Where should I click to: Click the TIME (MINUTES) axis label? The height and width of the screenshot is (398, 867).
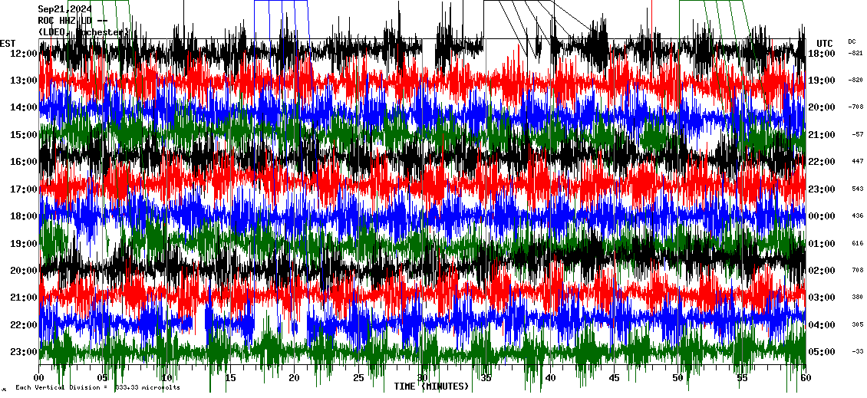[431, 386]
